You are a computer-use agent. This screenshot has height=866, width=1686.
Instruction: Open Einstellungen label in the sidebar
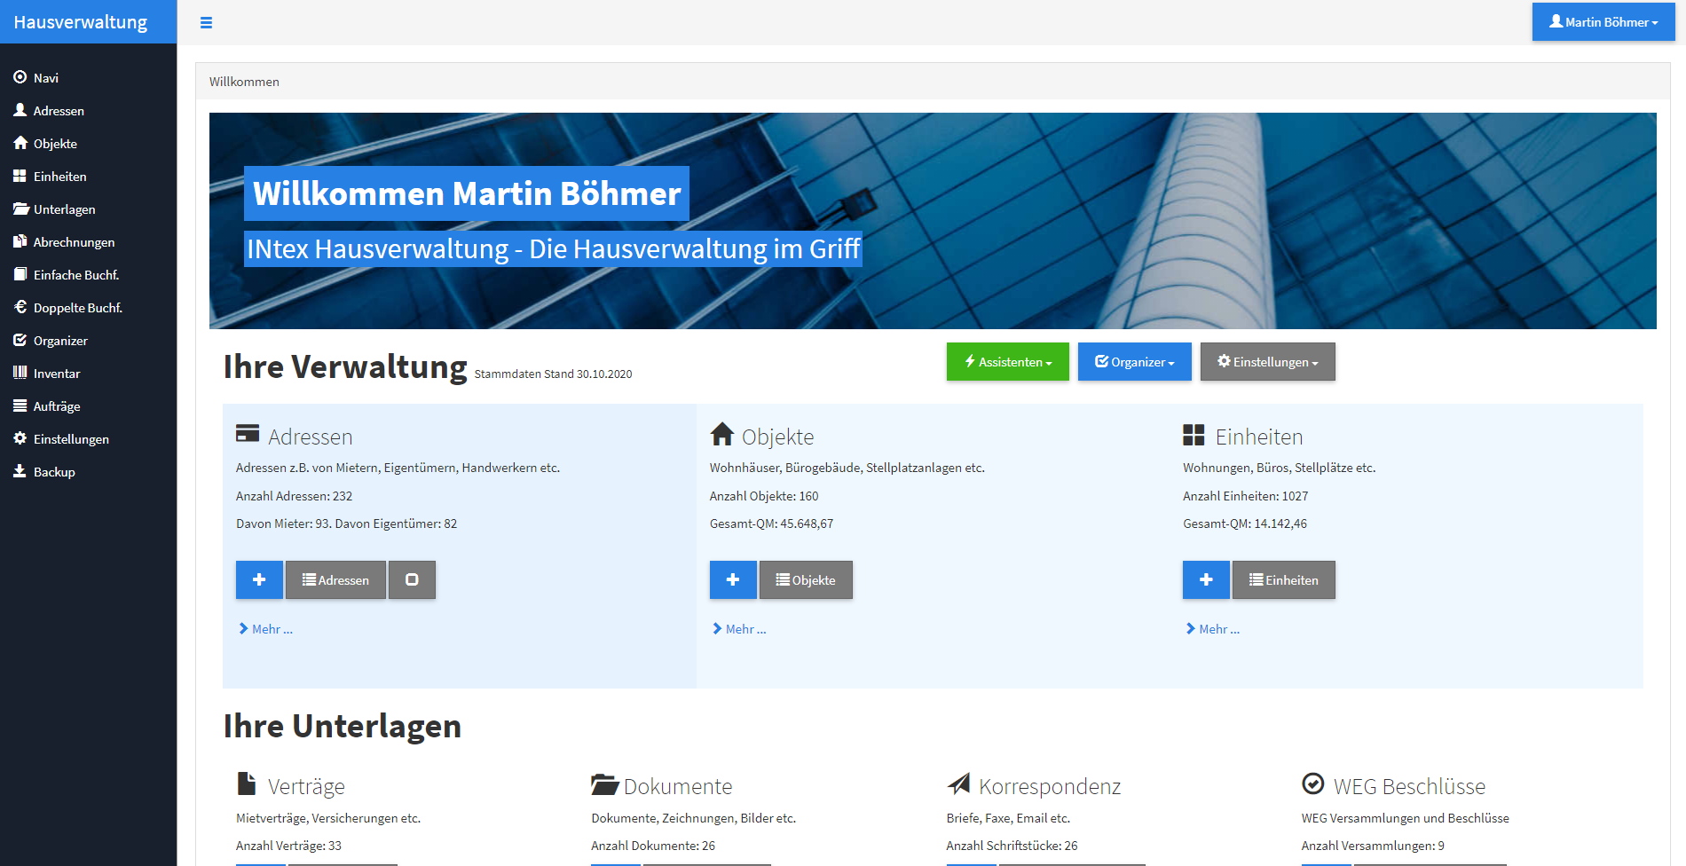(x=71, y=439)
